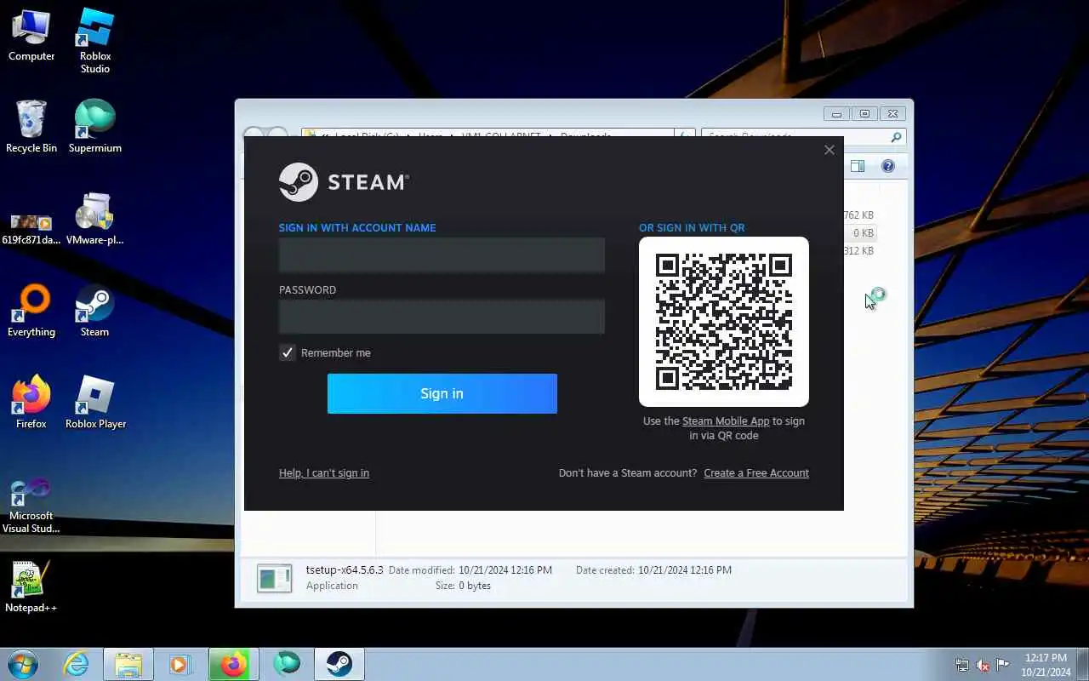
Task: Click the Steam taskbar button
Action: (339, 664)
